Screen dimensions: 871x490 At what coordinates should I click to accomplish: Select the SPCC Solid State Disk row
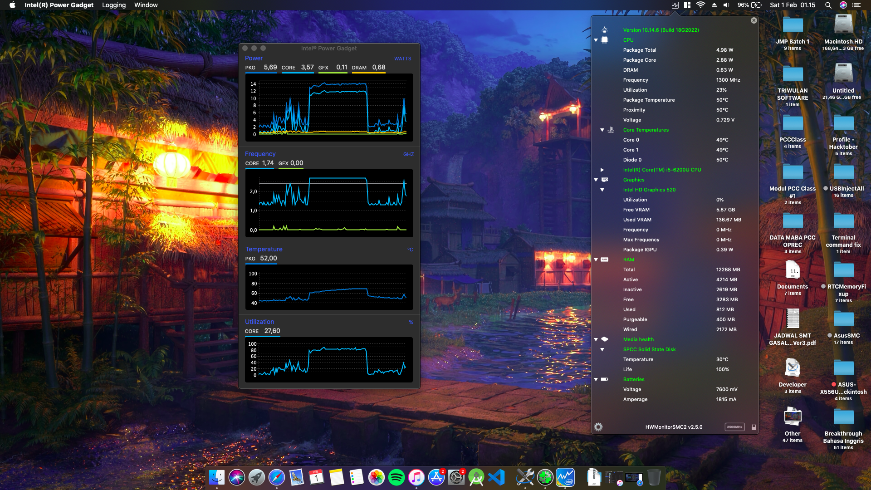click(649, 349)
